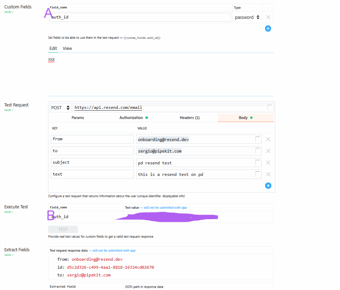The image size is (340, 290).
Task: Remove the auth_id custom field via the X icon
Action: [268, 17]
